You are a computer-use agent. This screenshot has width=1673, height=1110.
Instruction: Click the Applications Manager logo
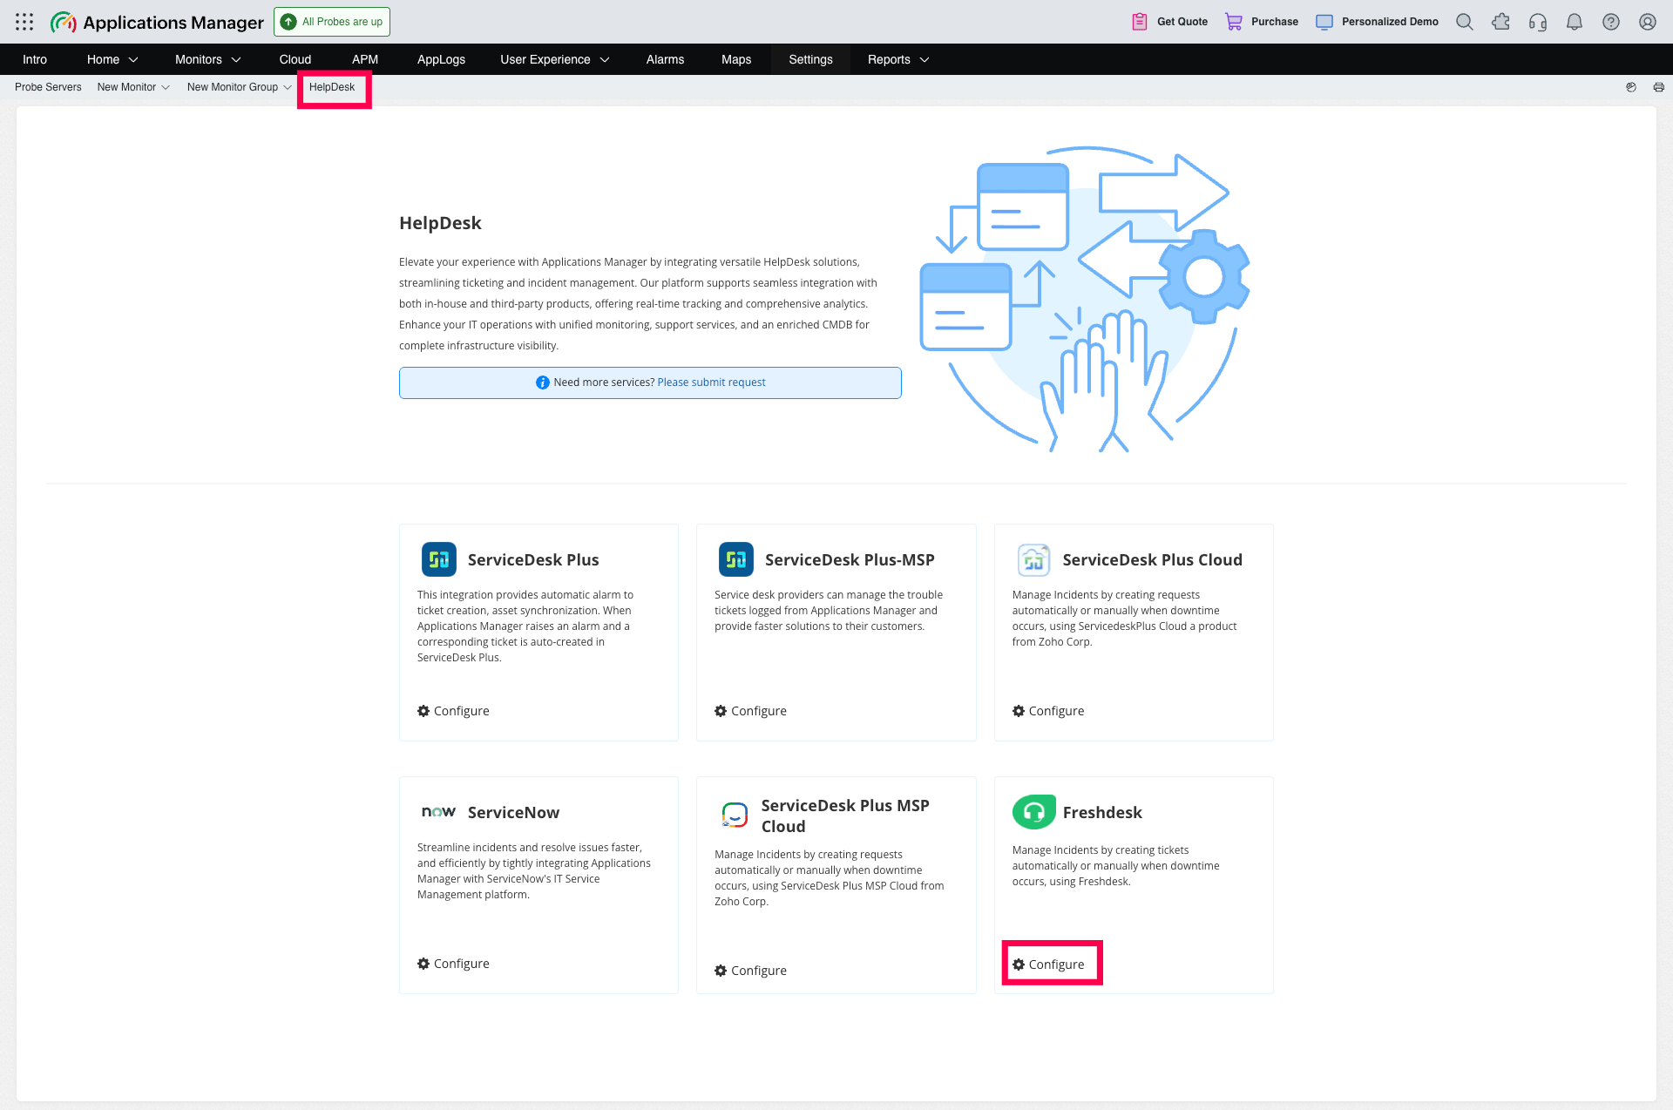pos(157,22)
